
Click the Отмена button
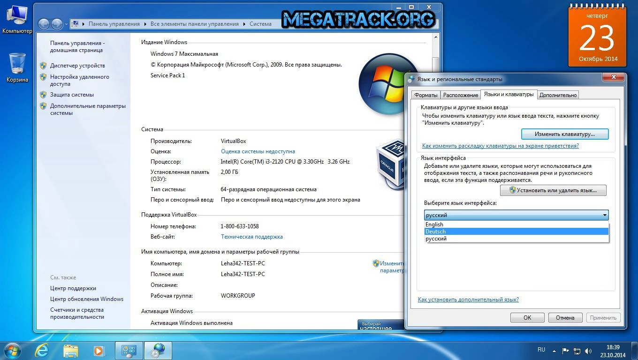(x=565, y=317)
